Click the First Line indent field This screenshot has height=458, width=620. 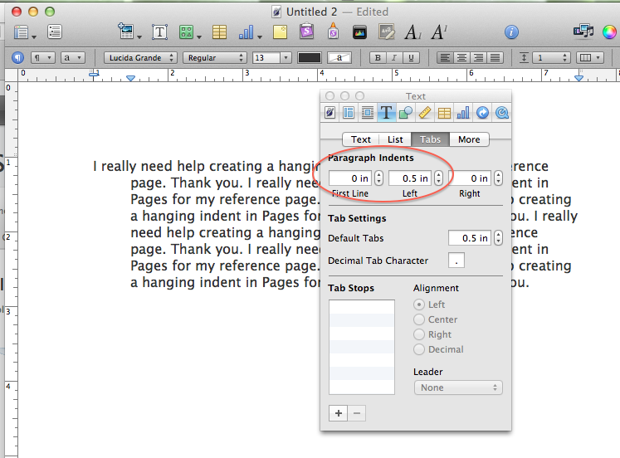tap(350, 178)
